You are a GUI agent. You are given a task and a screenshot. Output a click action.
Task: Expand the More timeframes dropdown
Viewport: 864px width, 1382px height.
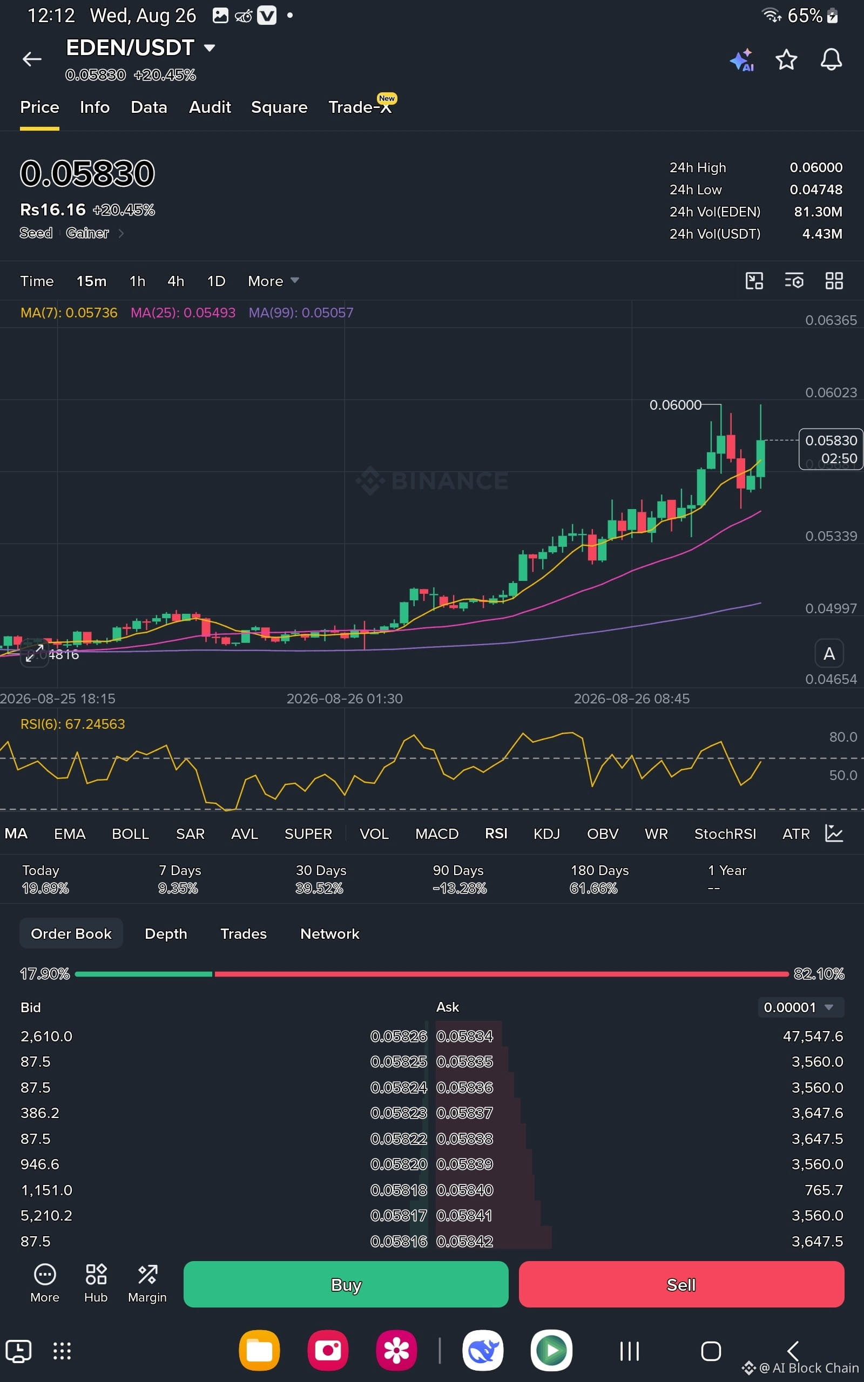coord(273,281)
